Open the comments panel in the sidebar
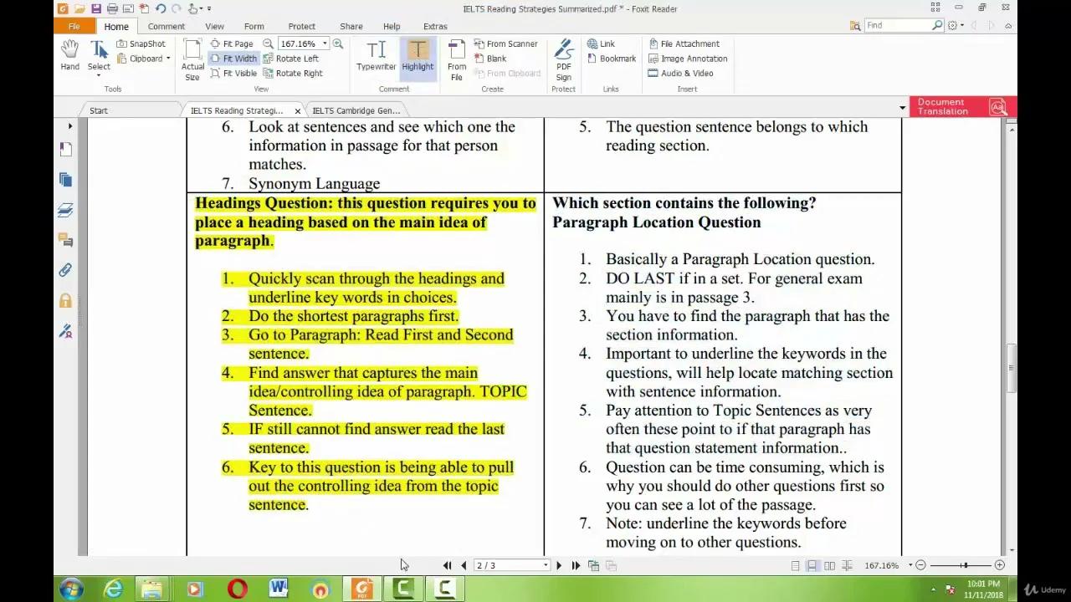 (67, 240)
